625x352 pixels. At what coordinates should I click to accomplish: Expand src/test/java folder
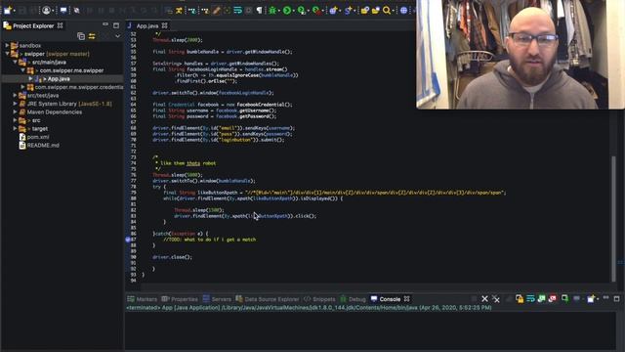pyautogui.click(x=16, y=96)
